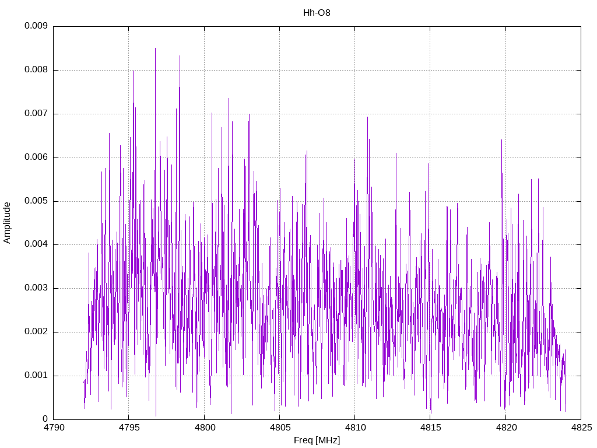The image size is (597, 448).
Task: Click y-axis tick label 0.001
Action: point(36,375)
